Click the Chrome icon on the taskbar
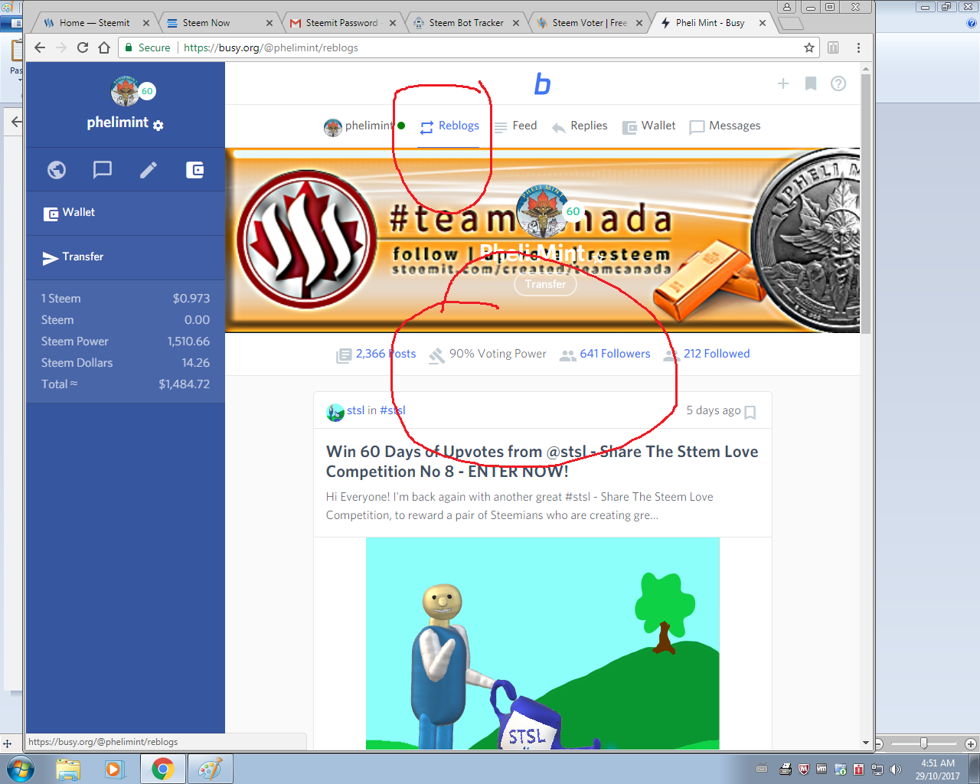The image size is (980, 784). [x=162, y=769]
